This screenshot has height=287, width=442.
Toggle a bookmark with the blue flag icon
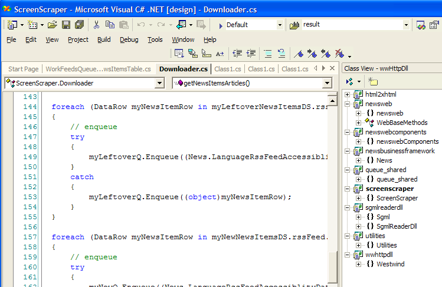[299, 54]
